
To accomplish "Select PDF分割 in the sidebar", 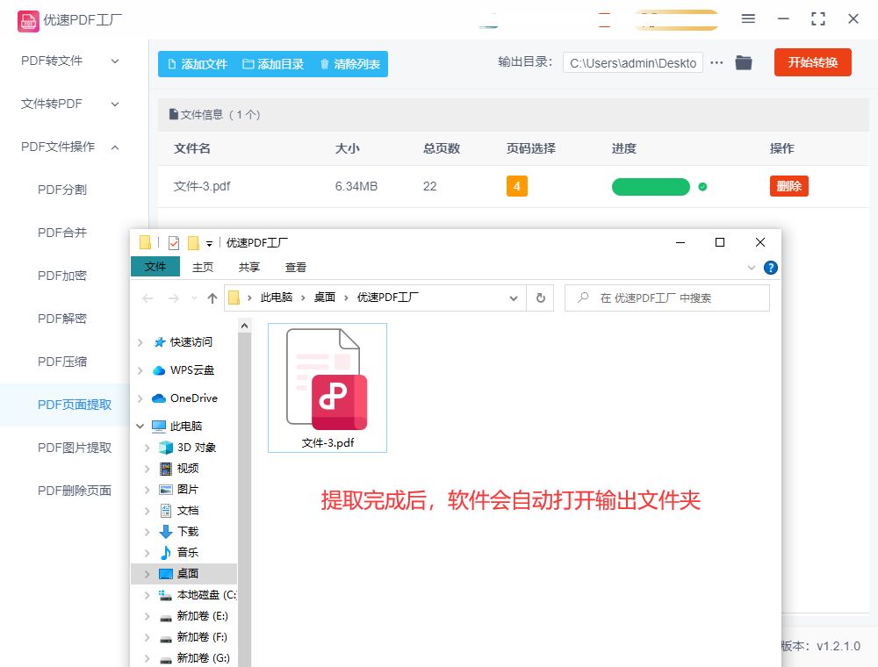I will coord(62,190).
